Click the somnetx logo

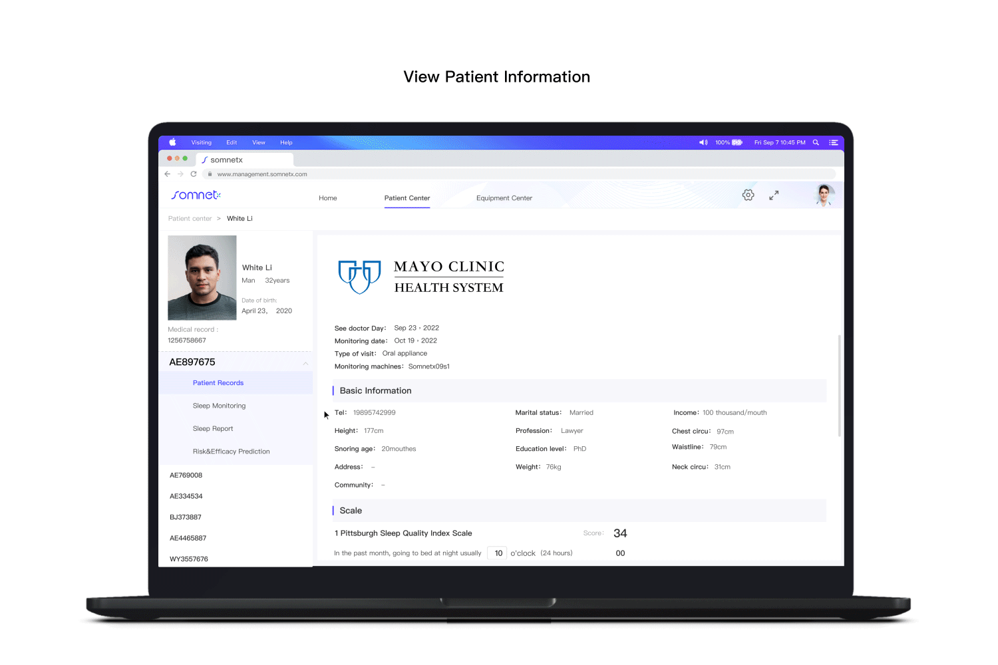[x=196, y=195]
